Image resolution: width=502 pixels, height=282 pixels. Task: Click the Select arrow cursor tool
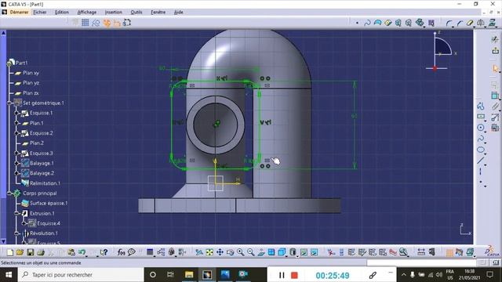496,68
